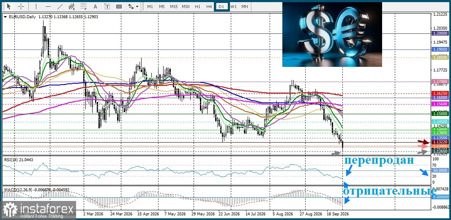This screenshot has height=220, width=451.
Task: Click the dark red 1.13220 price label
Action: point(440,142)
